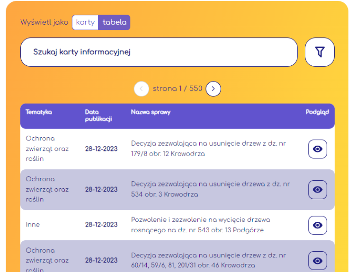Click text Pozwolenie i zezwolenie na wycięcie drzewa
The height and width of the screenshot is (272, 355).
(x=200, y=219)
